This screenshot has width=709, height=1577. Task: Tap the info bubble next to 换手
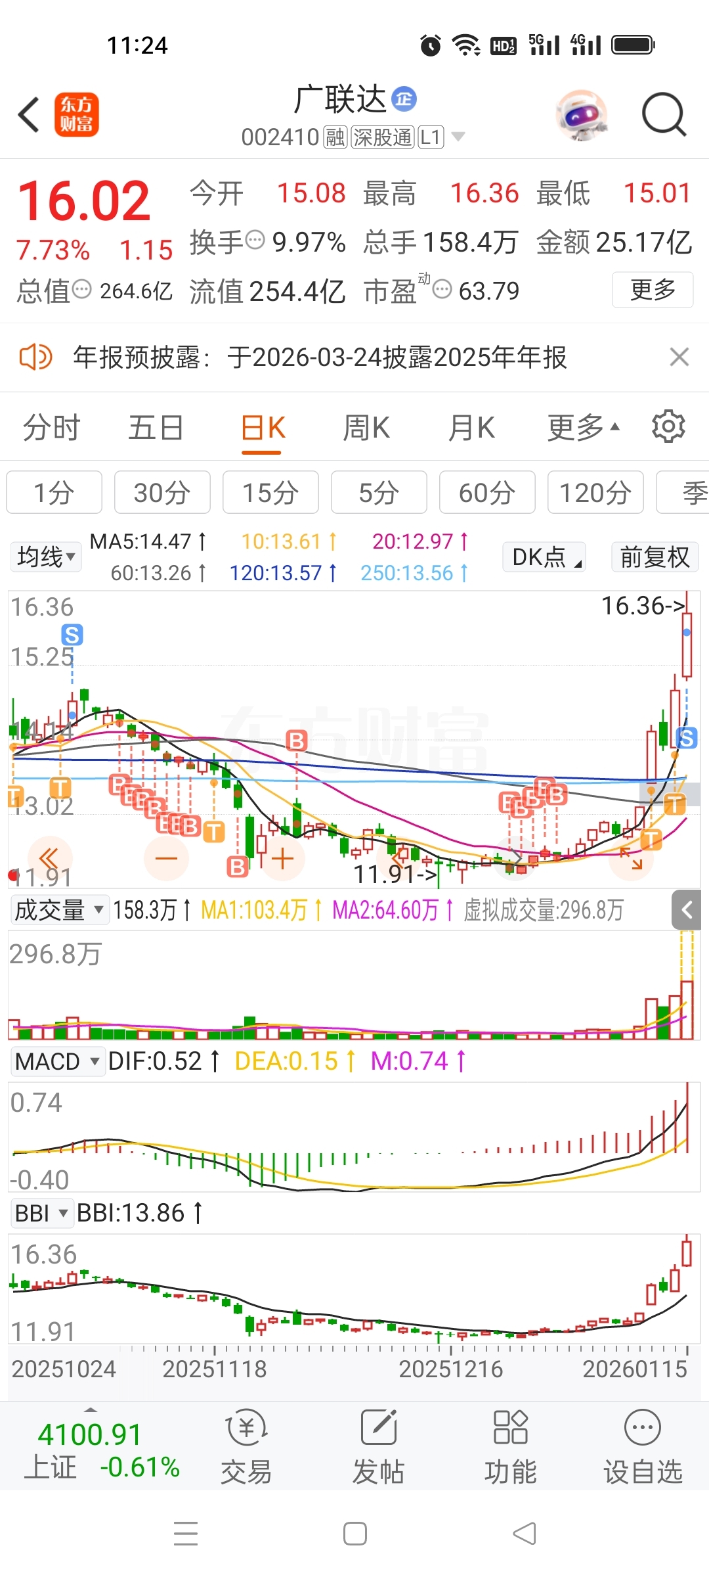tap(255, 240)
